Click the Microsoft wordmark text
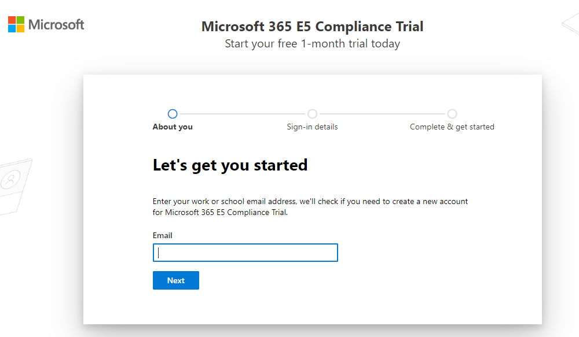Viewport: 579px width, 337px height. coord(56,24)
